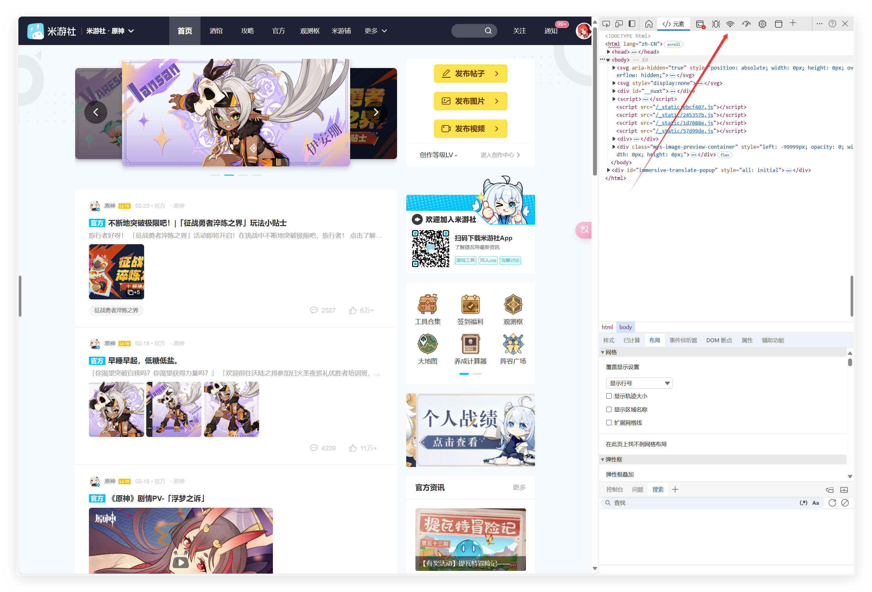Click the 发布帖子 button
Screen dimensions: 872x592
(x=470, y=74)
